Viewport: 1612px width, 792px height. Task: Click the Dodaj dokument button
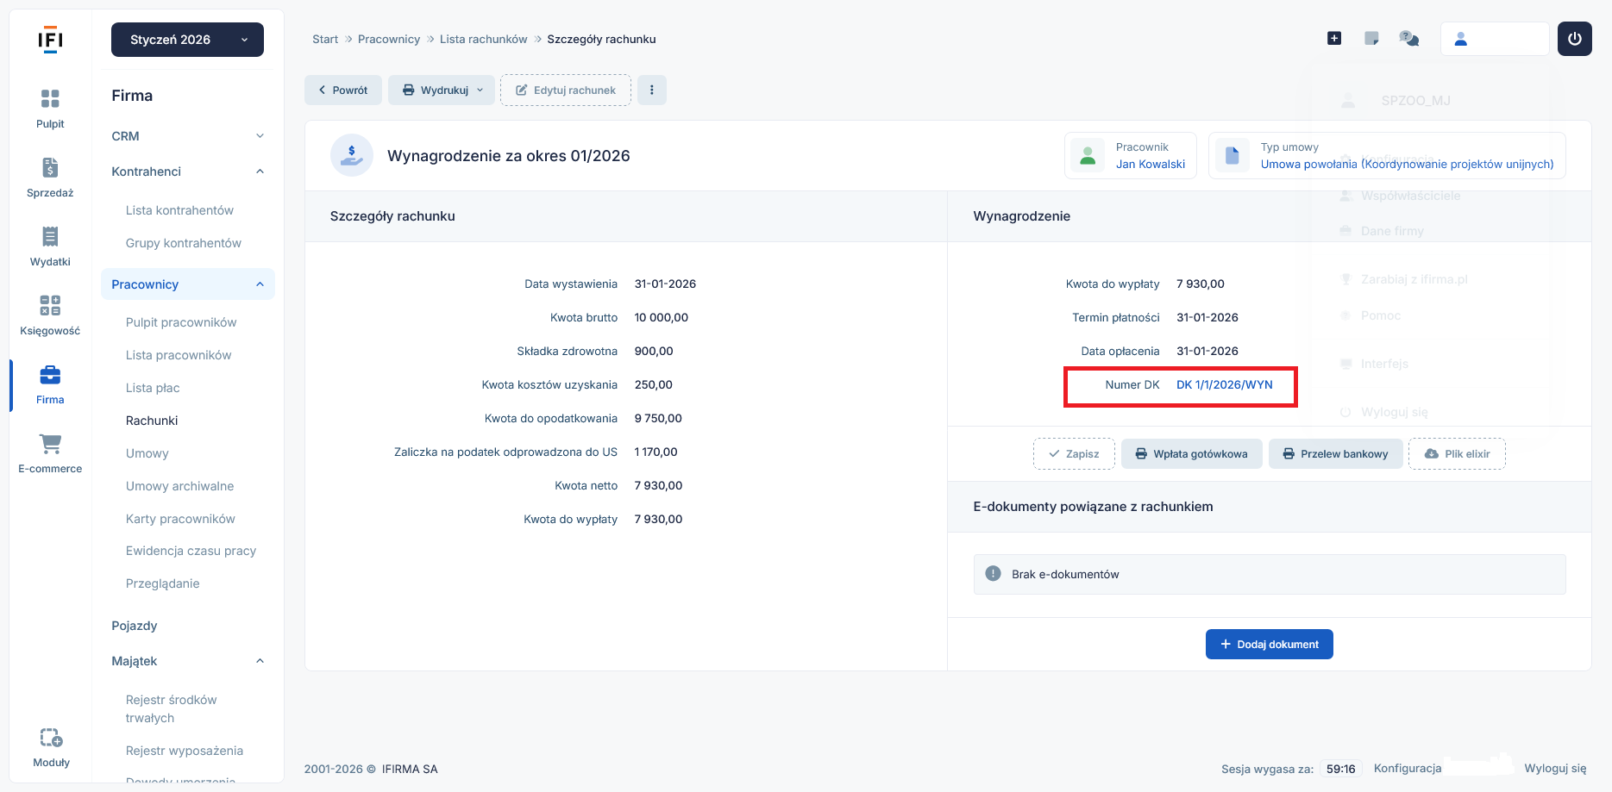pos(1269,645)
